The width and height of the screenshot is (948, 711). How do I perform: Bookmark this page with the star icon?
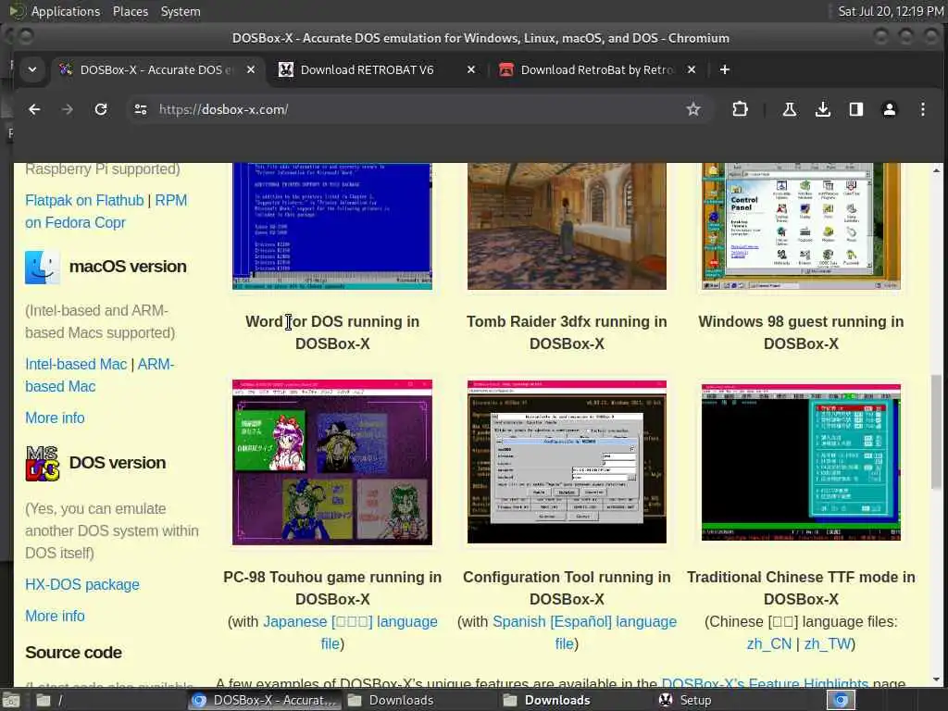(x=692, y=109)
